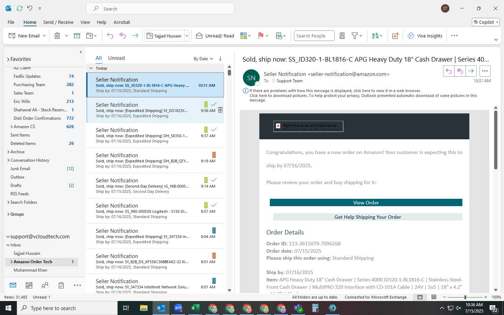Click the Search People input field
Screen dimensions: 504x315
[314, 36]
